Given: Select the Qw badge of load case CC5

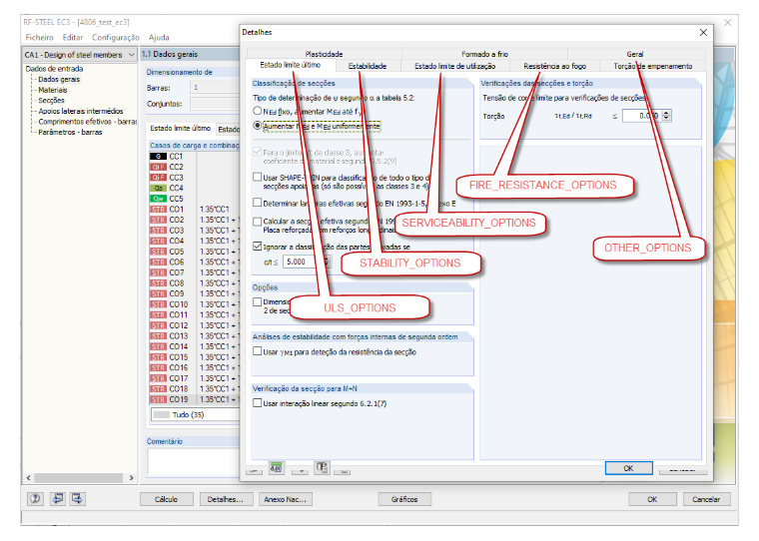Looking at the screenshot, I should (x=158, y=199).
